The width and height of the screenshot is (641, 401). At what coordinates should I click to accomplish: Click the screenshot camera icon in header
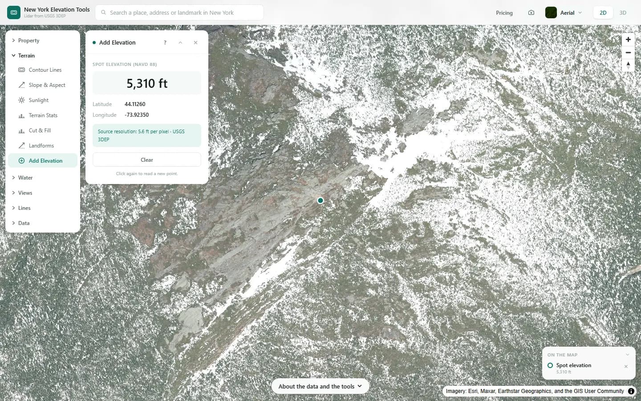[x=531, y=13]
